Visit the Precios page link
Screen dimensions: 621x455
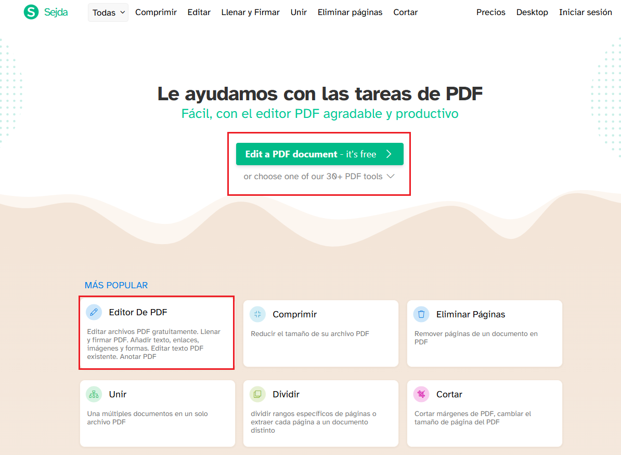coord(490,12)
